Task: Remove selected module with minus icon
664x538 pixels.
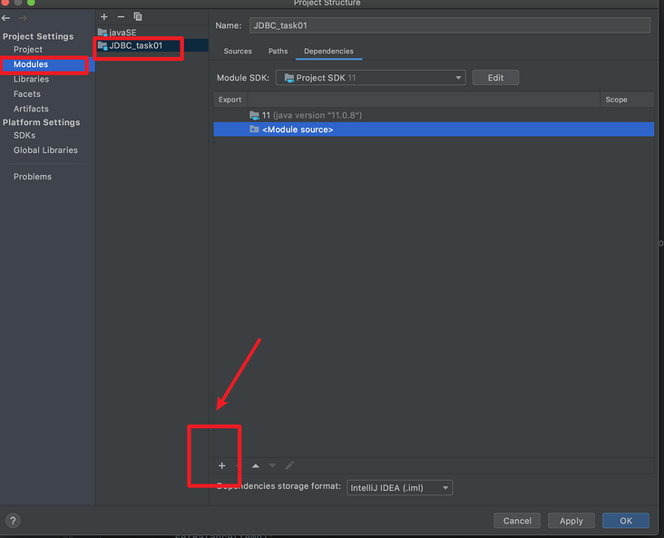Action: pos(121,17)
